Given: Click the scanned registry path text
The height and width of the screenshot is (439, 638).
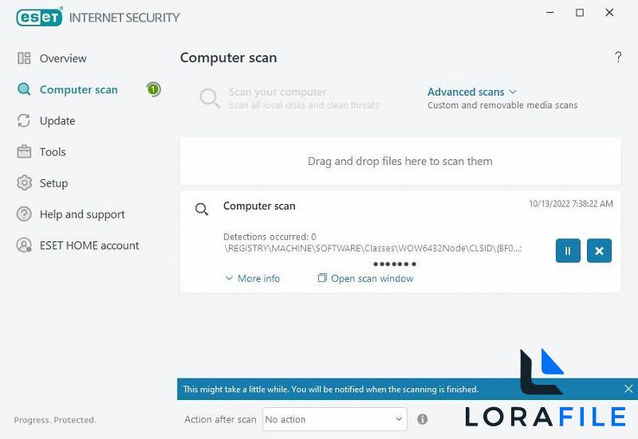Looking at the screenshot, I should pyautogui.click(x=372, y=249).
